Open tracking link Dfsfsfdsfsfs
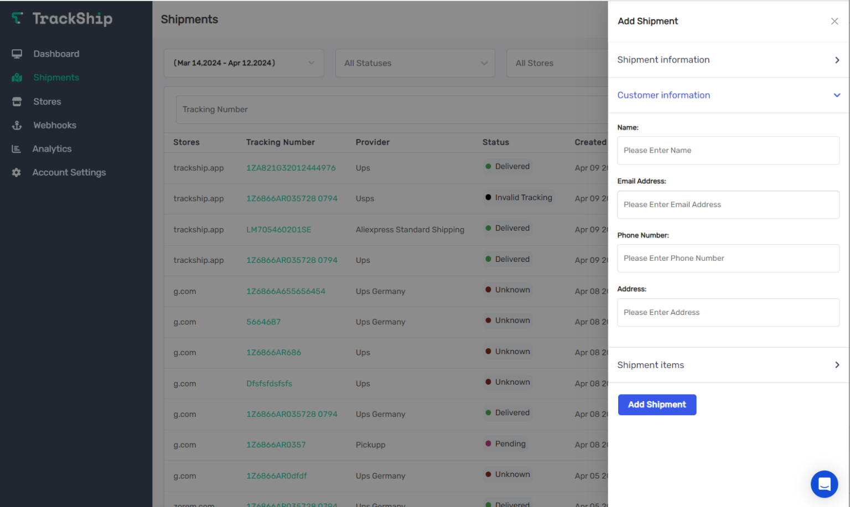 tap(269, 384)
